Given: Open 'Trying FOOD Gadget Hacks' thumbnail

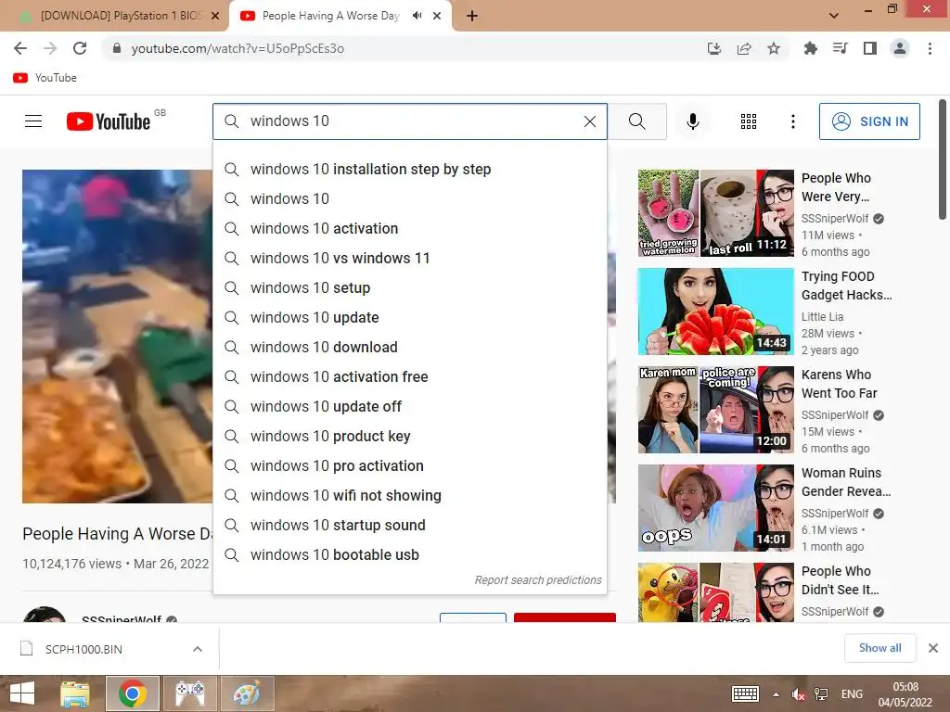Looking at the screenshot, I should [715, 311].
